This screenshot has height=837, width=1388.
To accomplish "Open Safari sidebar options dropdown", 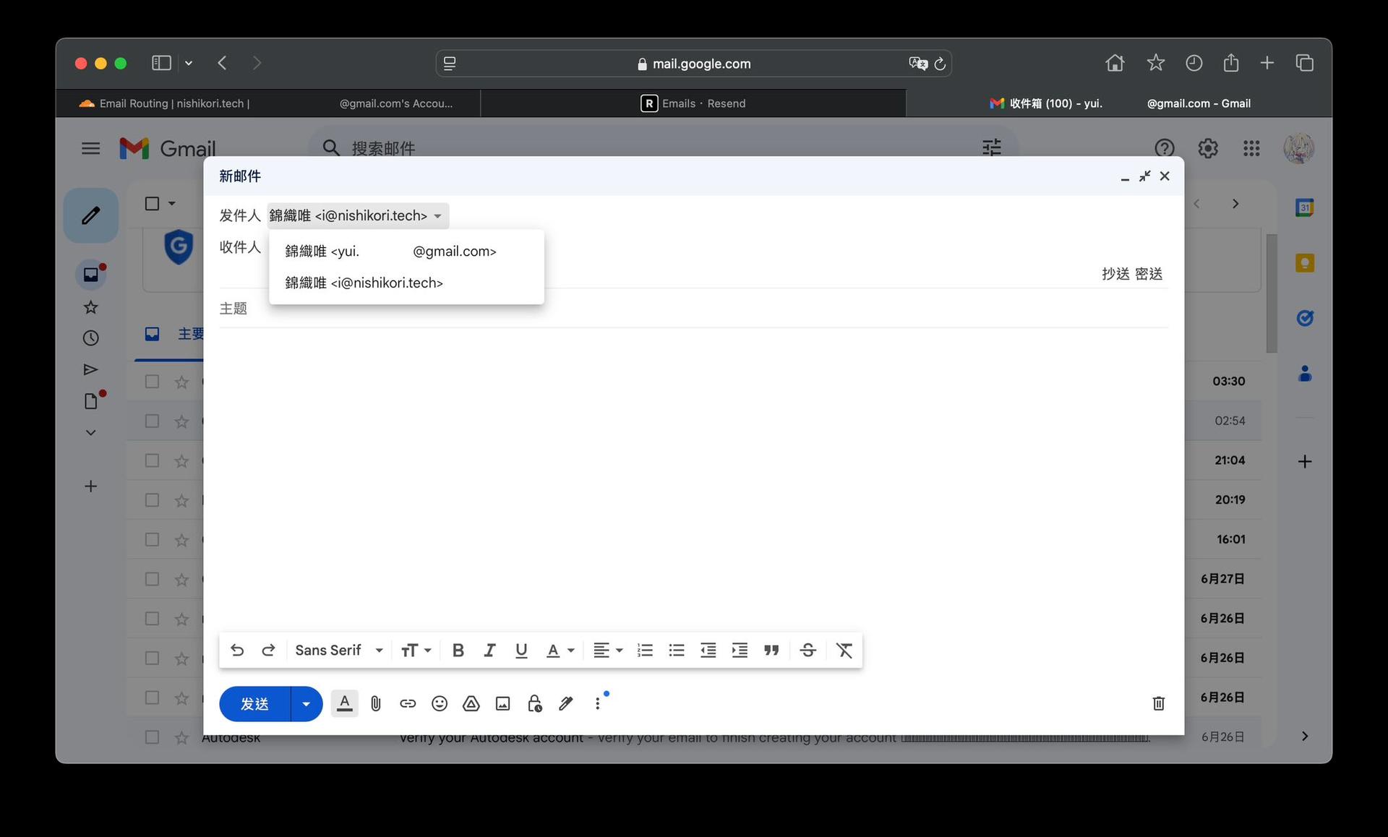I will [x=189, y=63].
